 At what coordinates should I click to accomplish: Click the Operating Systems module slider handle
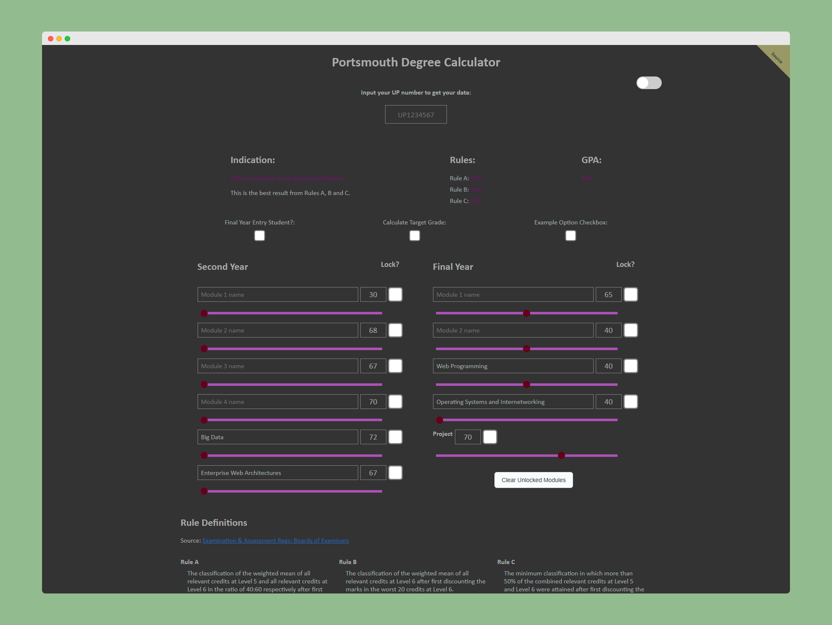pyautogui.click(x=439, y=420)
